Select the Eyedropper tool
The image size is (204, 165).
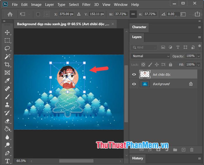[x=7, y=81]
